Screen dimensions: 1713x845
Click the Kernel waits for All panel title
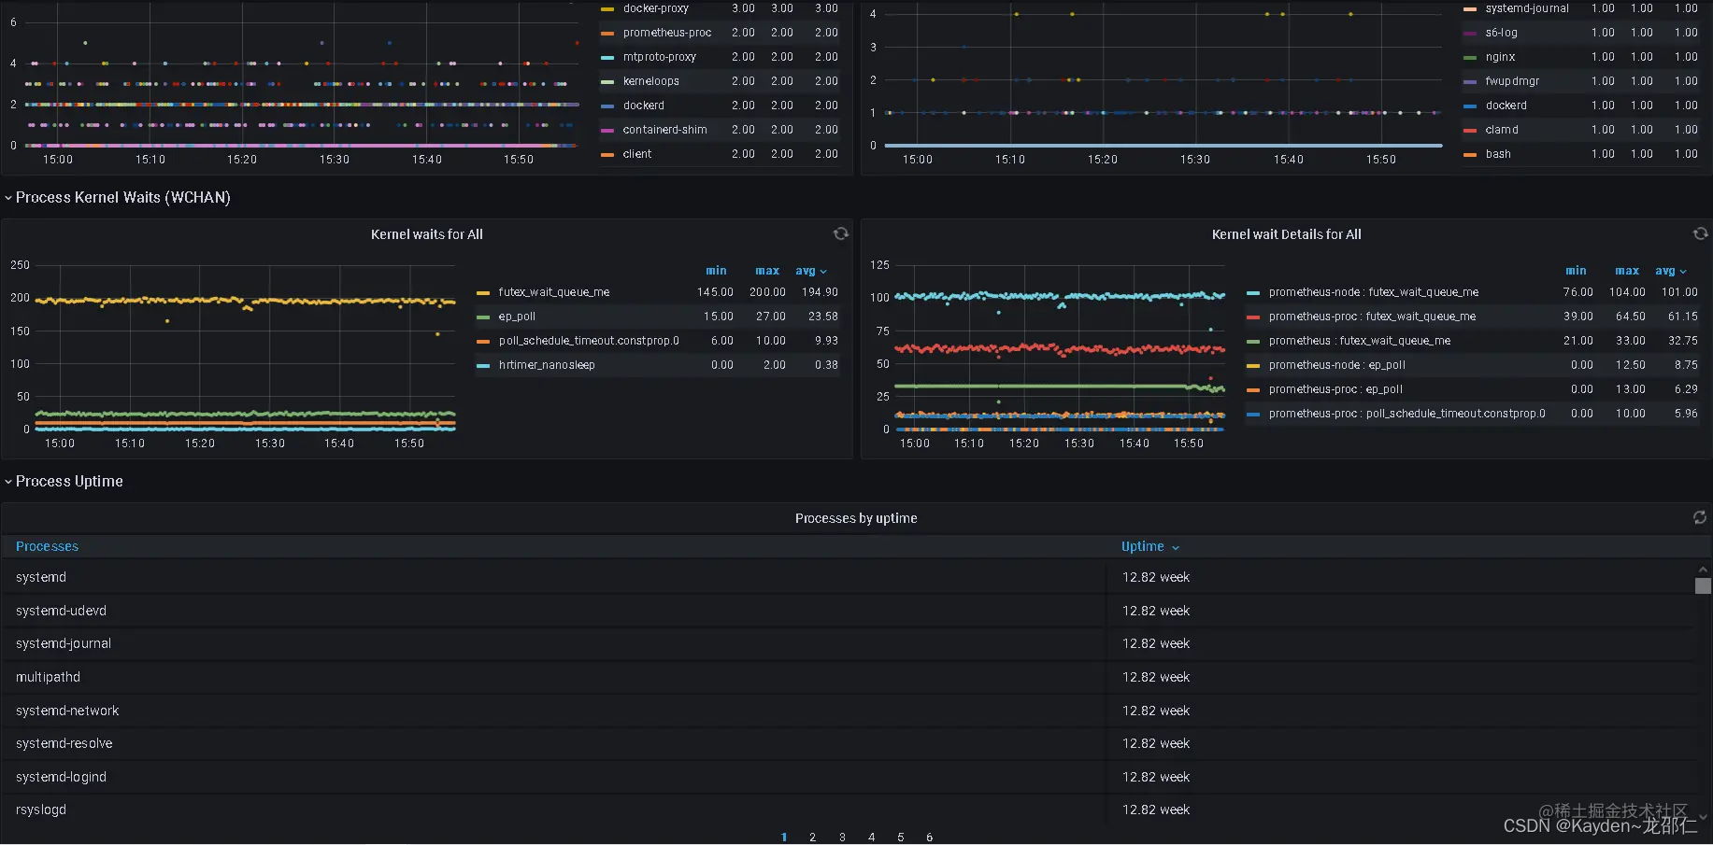[427, 234]
